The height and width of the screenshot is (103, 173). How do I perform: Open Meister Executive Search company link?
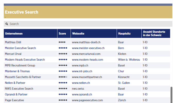point(20,48)
